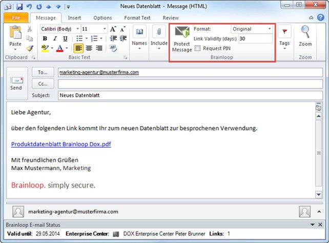Click the Cc... button
Screen dimensions: 329x243
click(43, 84)
